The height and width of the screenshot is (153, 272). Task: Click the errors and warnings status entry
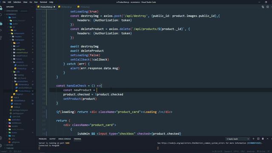pos(17,151)
